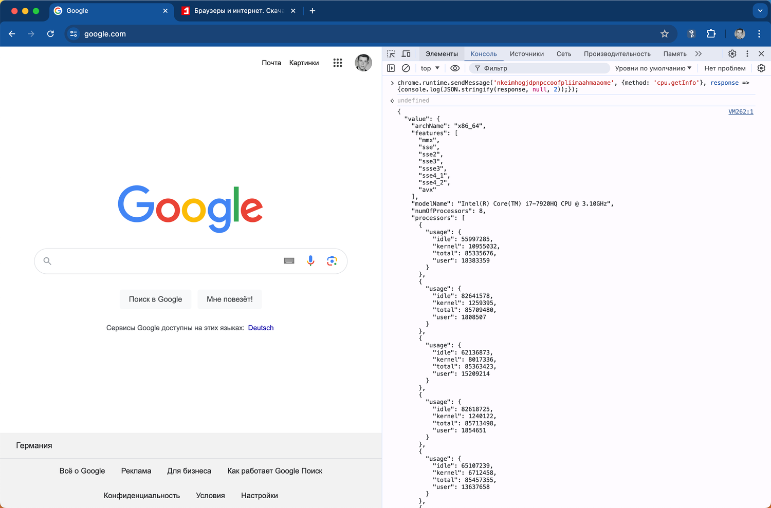This screenshot has width=771, height=508.
Task: Click the Google logo
Action: [190, 209]
